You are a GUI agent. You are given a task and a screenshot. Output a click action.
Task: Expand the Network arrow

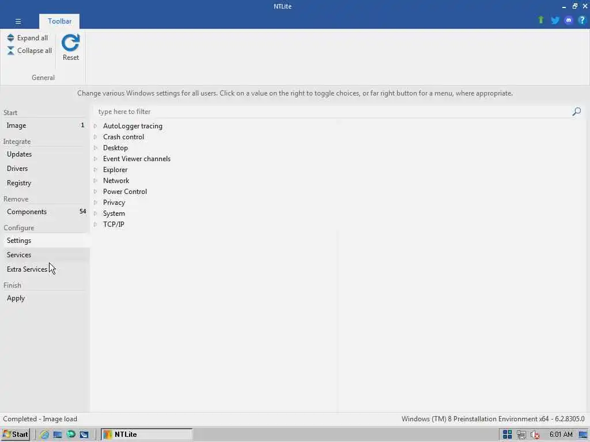96,180
